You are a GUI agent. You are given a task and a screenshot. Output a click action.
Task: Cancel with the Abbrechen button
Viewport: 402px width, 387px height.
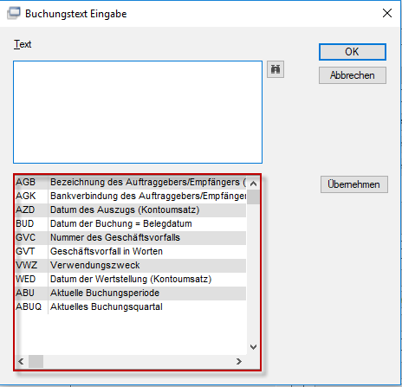pyautogui.click(x=353, y=75)
